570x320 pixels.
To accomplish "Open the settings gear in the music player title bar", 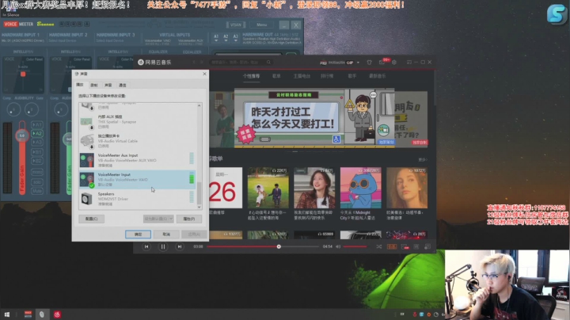I will 394,63.
